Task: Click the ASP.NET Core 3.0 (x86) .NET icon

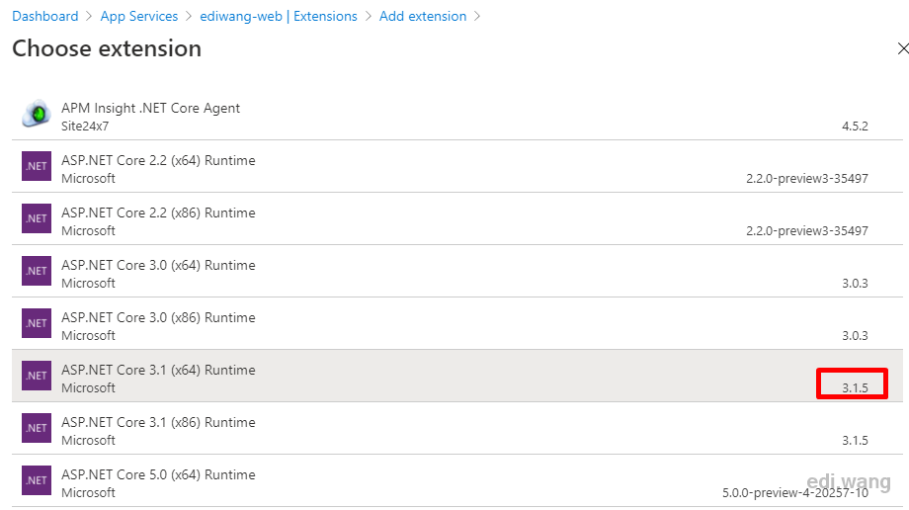Action: (x=37, y=323)
